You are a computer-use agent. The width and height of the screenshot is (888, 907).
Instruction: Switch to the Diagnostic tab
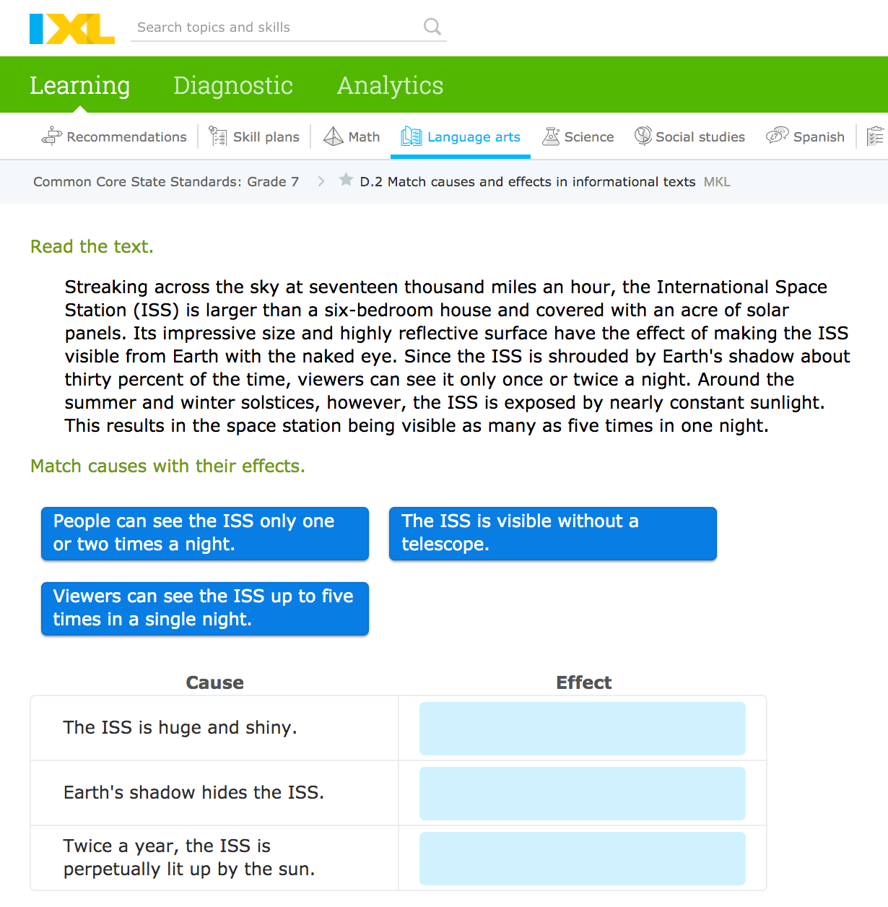[x=232, y=85]
